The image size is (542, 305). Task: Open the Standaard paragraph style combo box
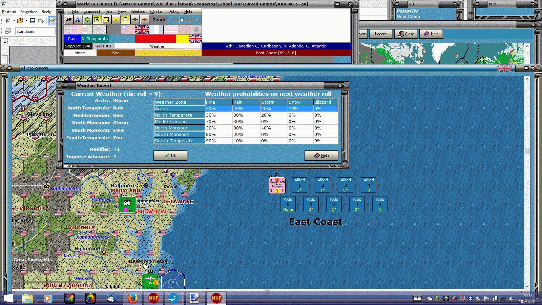click(x=35, y=32)
